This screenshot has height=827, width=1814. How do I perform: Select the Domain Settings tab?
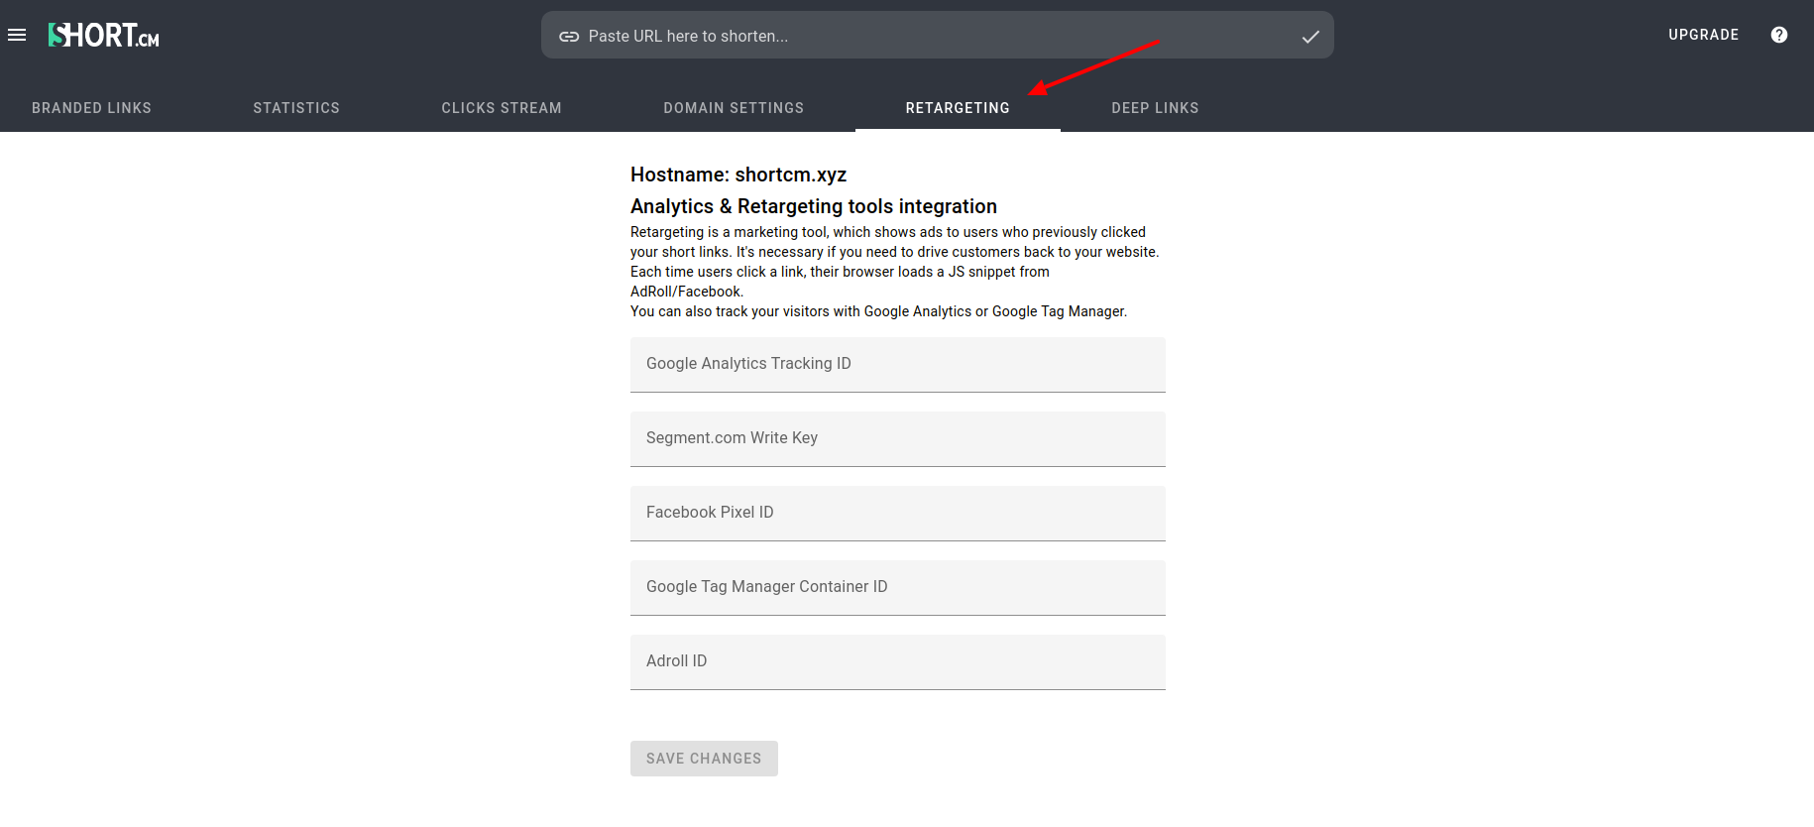tap(734, 108)
